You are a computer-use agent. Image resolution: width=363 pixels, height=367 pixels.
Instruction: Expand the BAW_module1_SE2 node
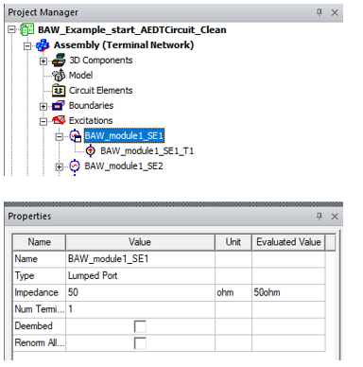[59, 166]
